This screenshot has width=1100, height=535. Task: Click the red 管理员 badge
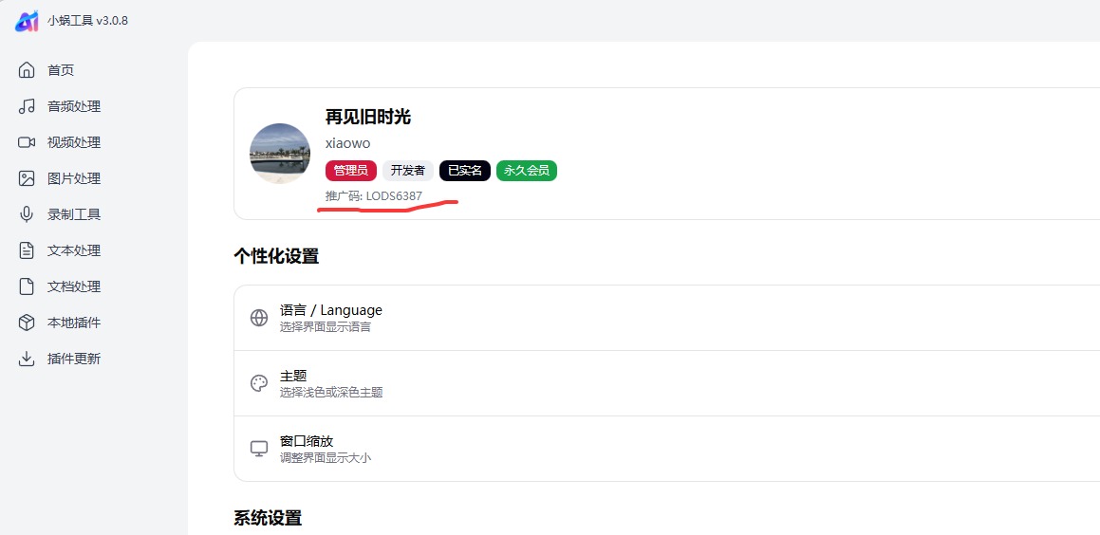(351, 171)
